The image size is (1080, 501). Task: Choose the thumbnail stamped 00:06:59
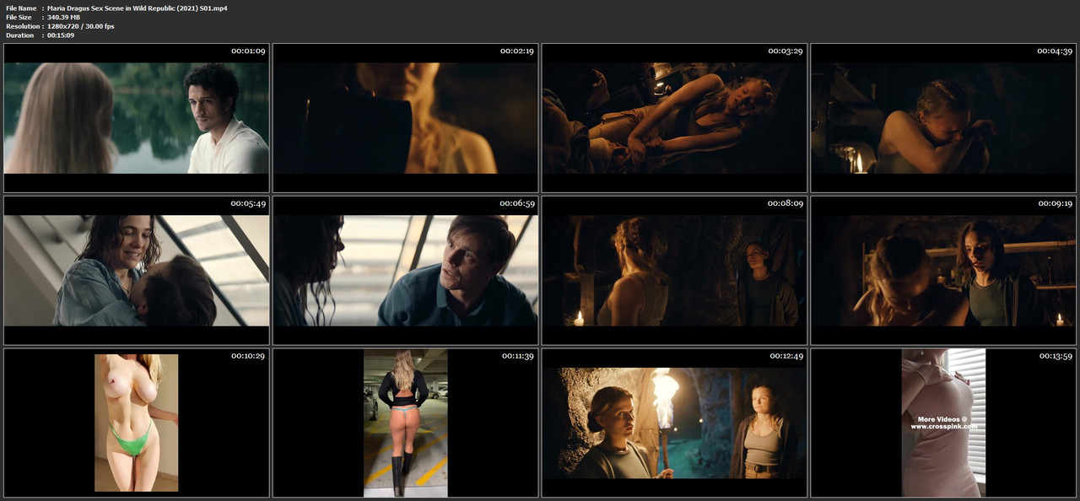click(405, 271)
